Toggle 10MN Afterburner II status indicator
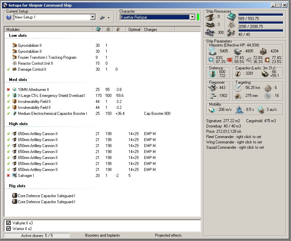The image size is (291, 241). (8, 90)
